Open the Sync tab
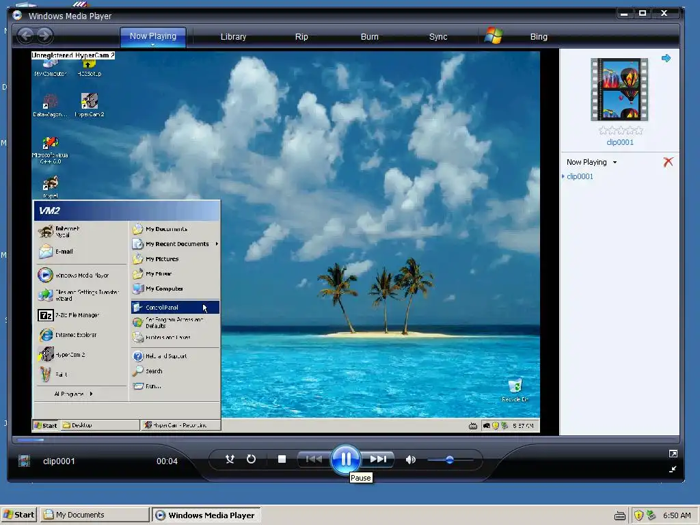This screenshot has height=525, width=700. point(438,37)
